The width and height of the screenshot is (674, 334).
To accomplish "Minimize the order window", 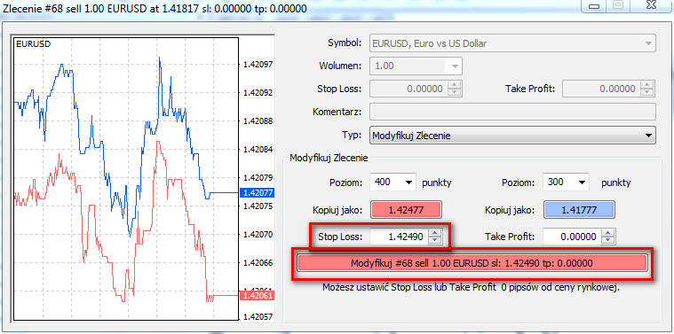I will click(x=593, y=6).
